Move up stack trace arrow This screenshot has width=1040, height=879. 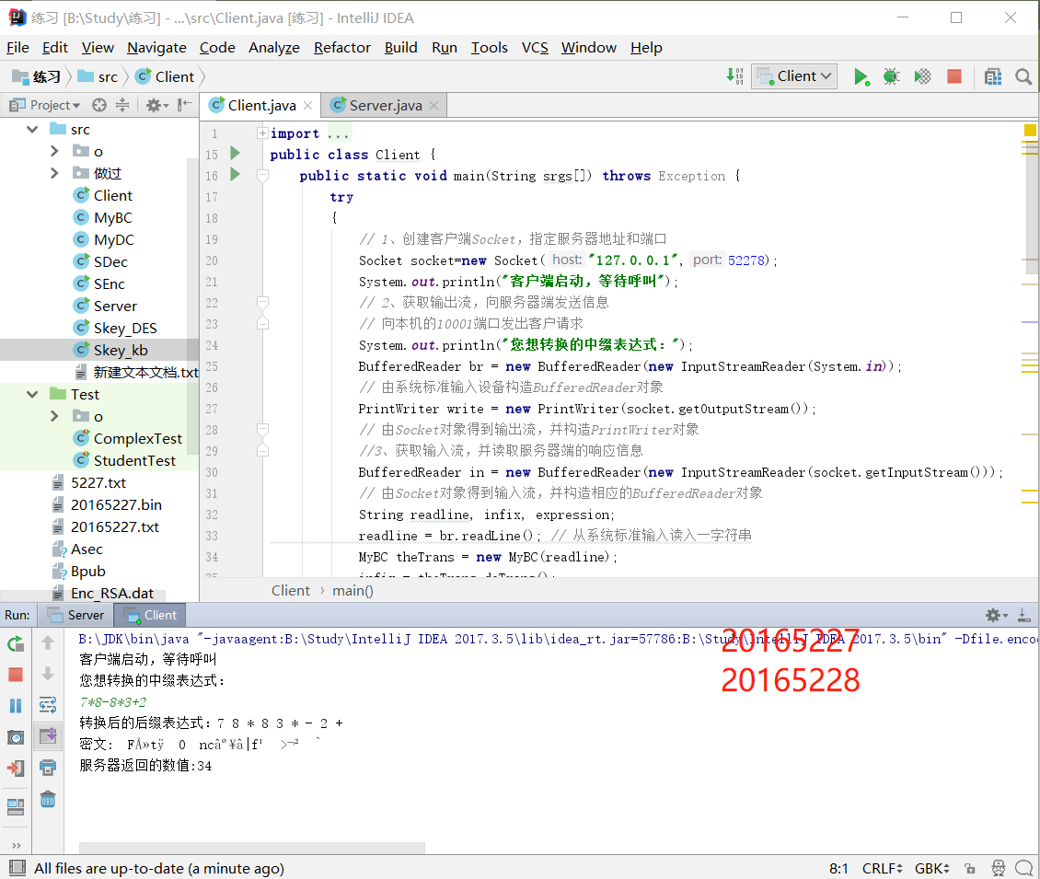tap(48, 642)
